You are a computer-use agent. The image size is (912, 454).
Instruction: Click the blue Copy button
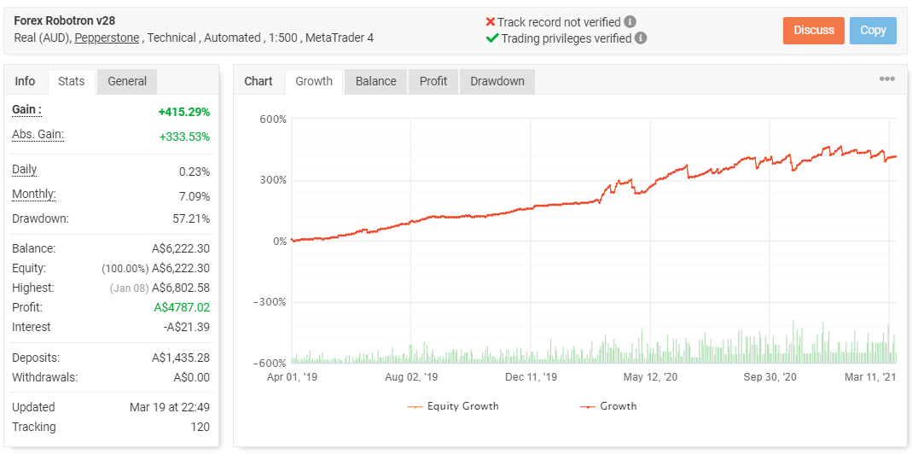(873, 30)
